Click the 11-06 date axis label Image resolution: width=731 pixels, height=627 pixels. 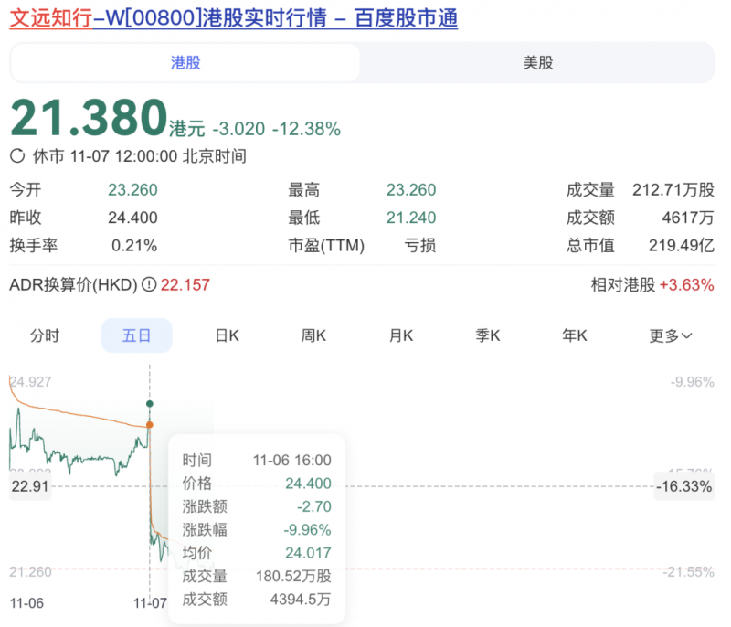[x=25, y=603]
